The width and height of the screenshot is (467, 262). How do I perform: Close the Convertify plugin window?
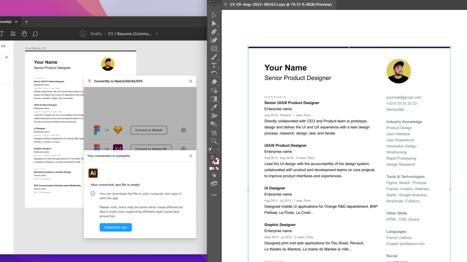(191, 81)
